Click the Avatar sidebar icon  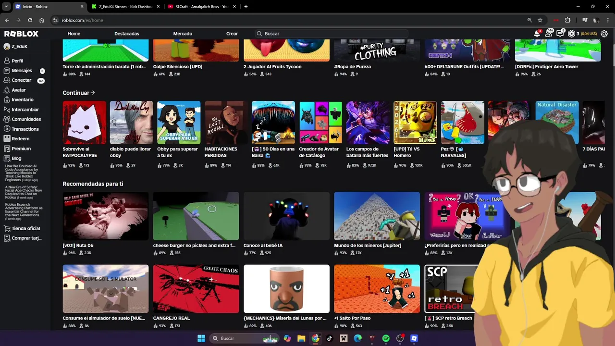tap(7, 90)
